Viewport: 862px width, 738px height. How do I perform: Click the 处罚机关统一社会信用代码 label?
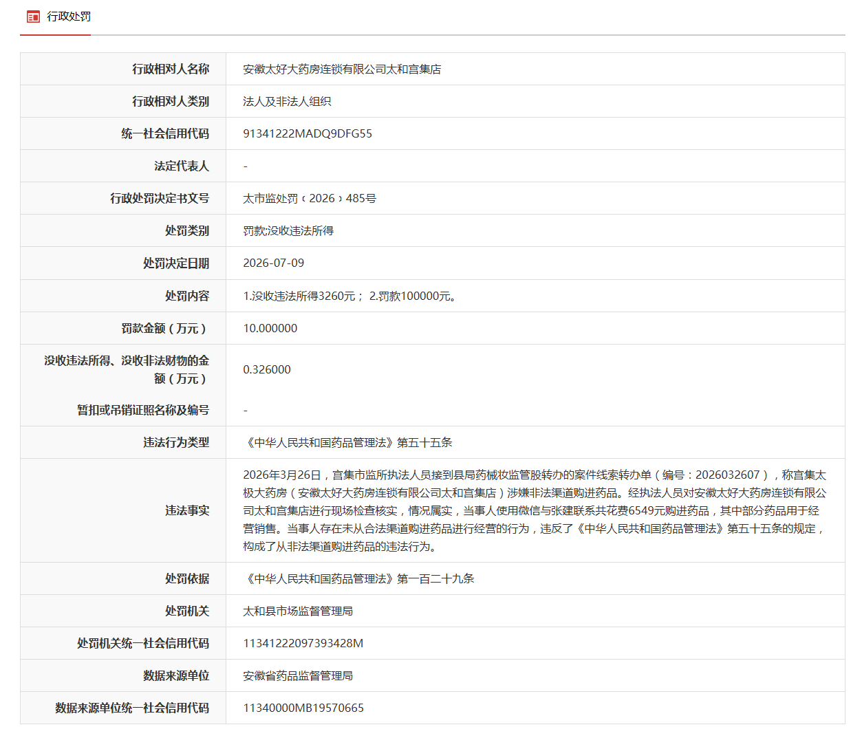click(143, 643)
